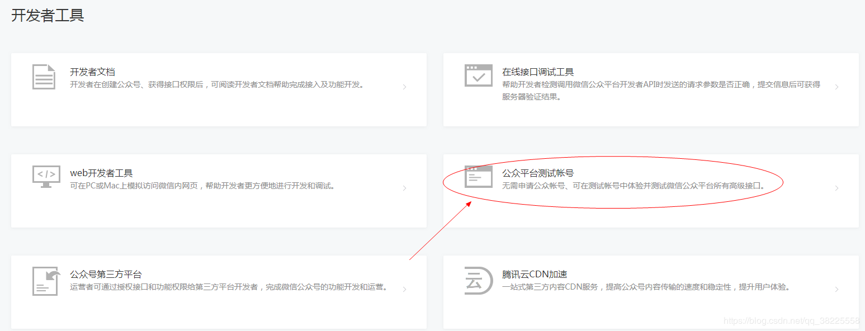865x331 pixels.
Task: Expand the 开发者文档 card chevron
Action: click(x=405, y=87)
